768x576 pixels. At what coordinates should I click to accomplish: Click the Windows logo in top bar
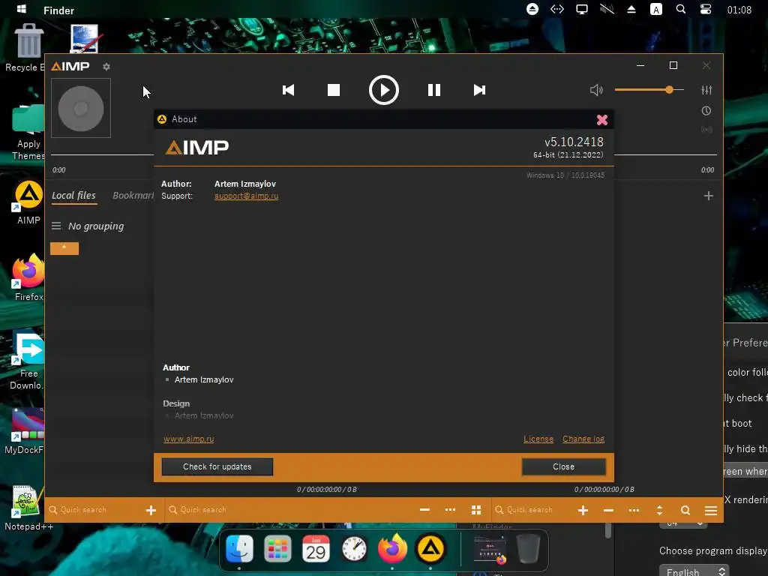pyautogui.click(x=22, y=9)
